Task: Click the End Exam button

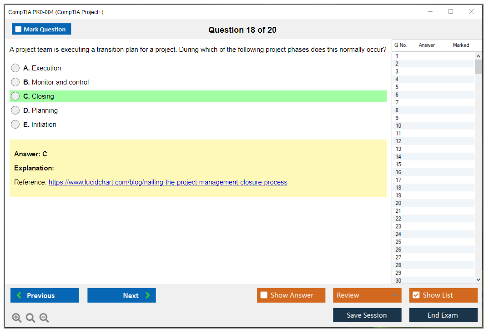Action: point(443,315)
